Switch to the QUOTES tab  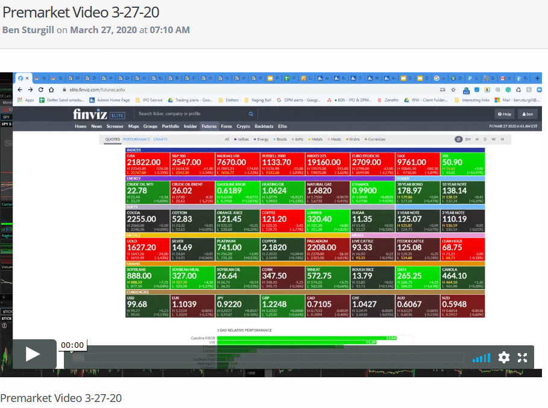tap(113, 139)
